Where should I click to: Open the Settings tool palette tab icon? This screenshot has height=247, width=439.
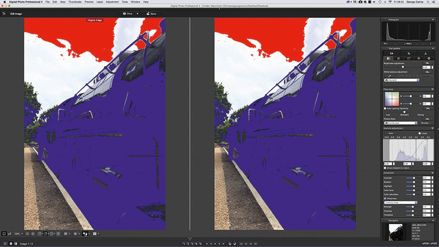(428, 58)
